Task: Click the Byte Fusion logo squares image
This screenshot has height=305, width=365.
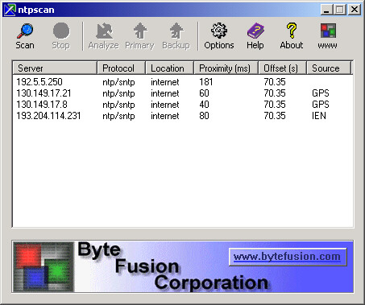Action: (x=44, y=266)
